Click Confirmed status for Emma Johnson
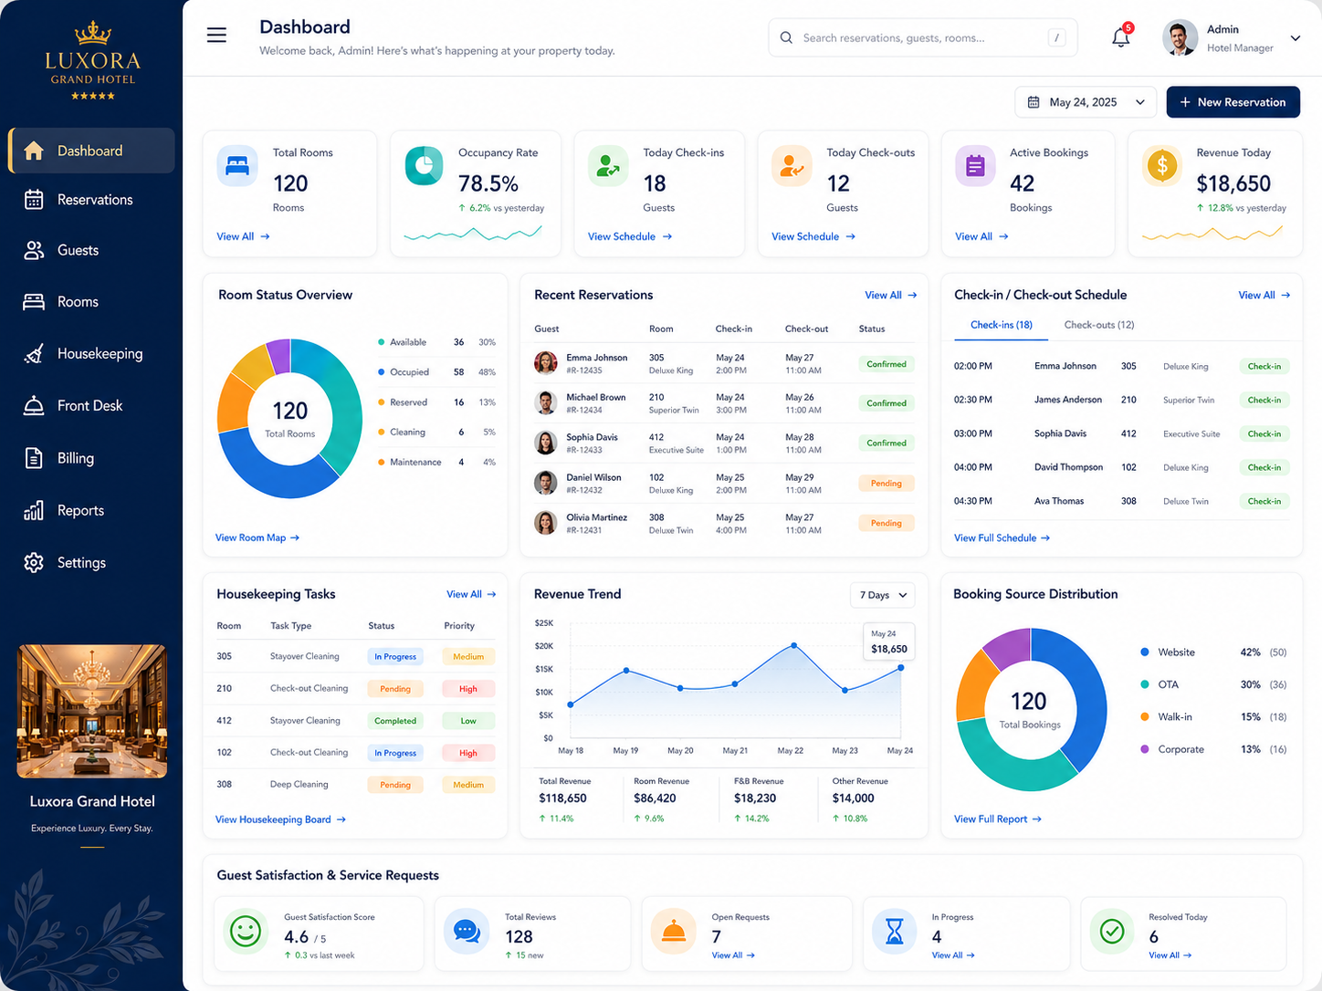This screenshot has width=1322, height=991. pos(887,364)
